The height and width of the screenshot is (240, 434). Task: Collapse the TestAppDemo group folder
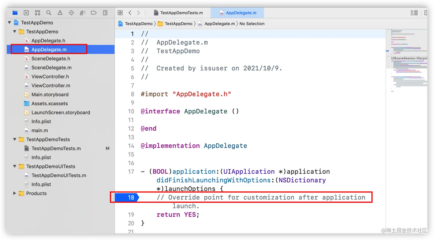pyautogui.click(x=15, y=32)
